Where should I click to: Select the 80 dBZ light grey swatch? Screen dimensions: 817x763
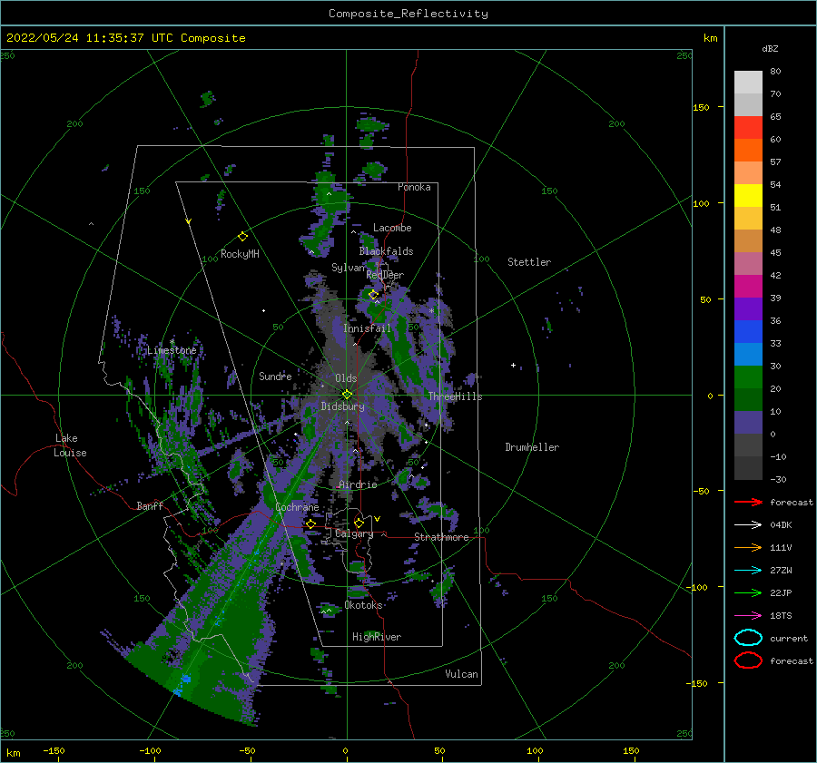click(748, 83)
